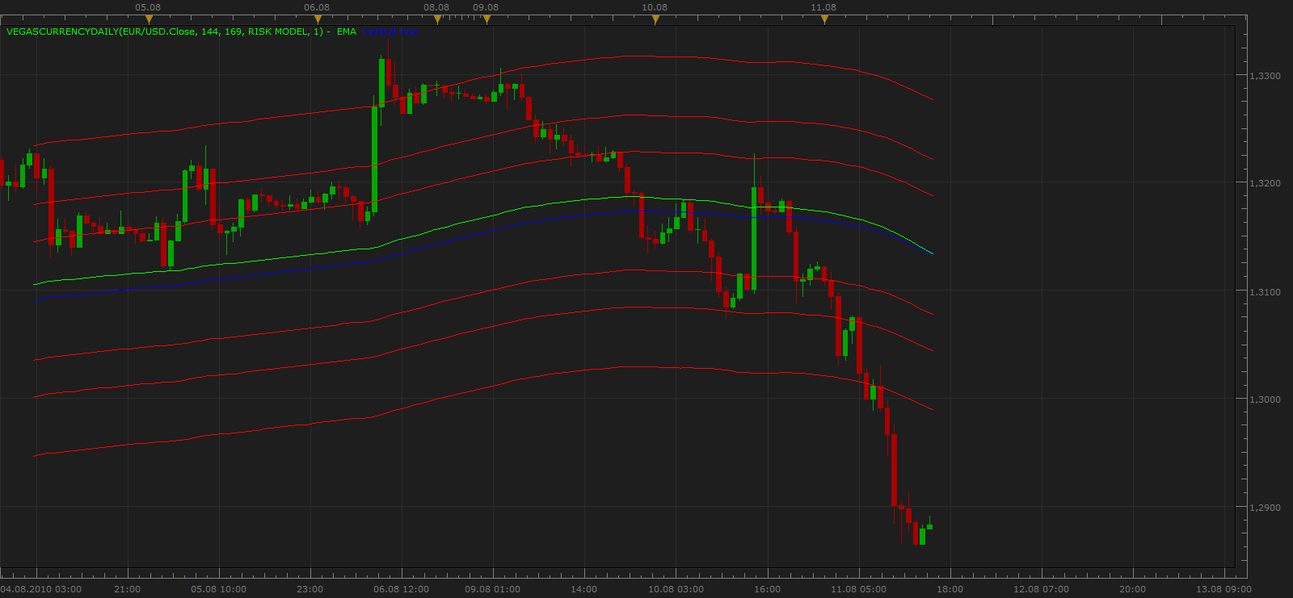Click the 10.08 03:00 time axis label
This screenshot has height=598, width=1293.
pyautogui.click(x=676, y=589)
